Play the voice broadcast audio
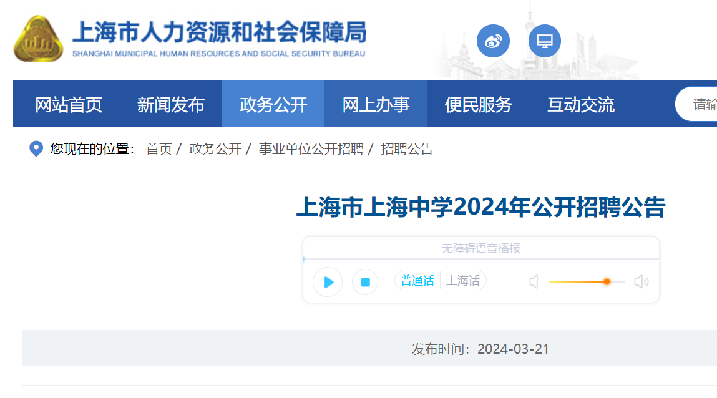Screen dimensions: 717x398 328,282
